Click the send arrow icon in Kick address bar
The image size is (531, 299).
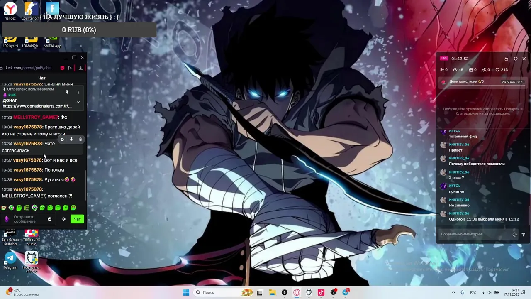coord(70,68)
